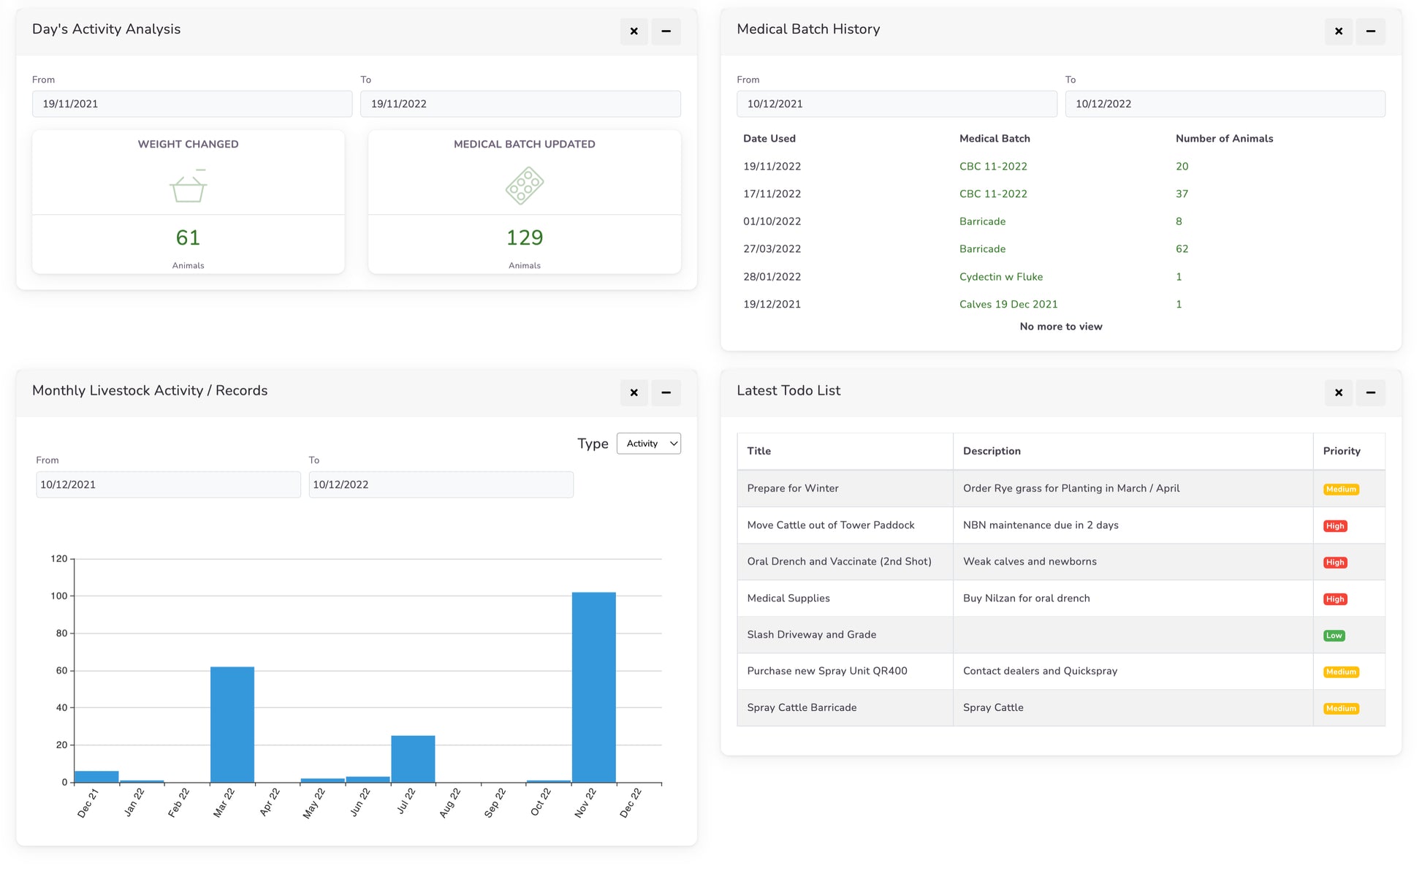Open the CBC 11-2022 batch from 19/11/2022
The height and width of the screenshot is (871, 1422).
tap(993, 167)
